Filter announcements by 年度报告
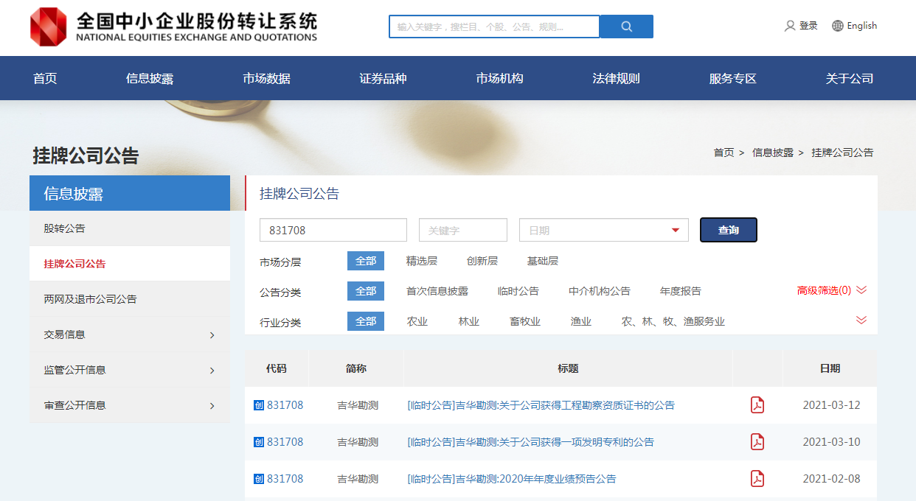 pyautogui.click(x=681, y=291)
